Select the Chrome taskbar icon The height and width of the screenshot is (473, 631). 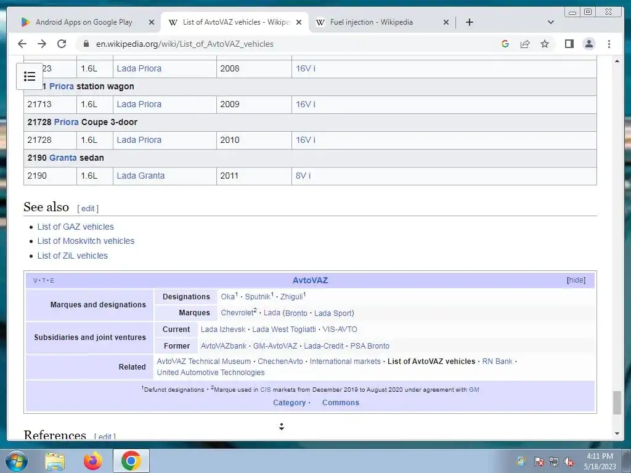(131, 461)
